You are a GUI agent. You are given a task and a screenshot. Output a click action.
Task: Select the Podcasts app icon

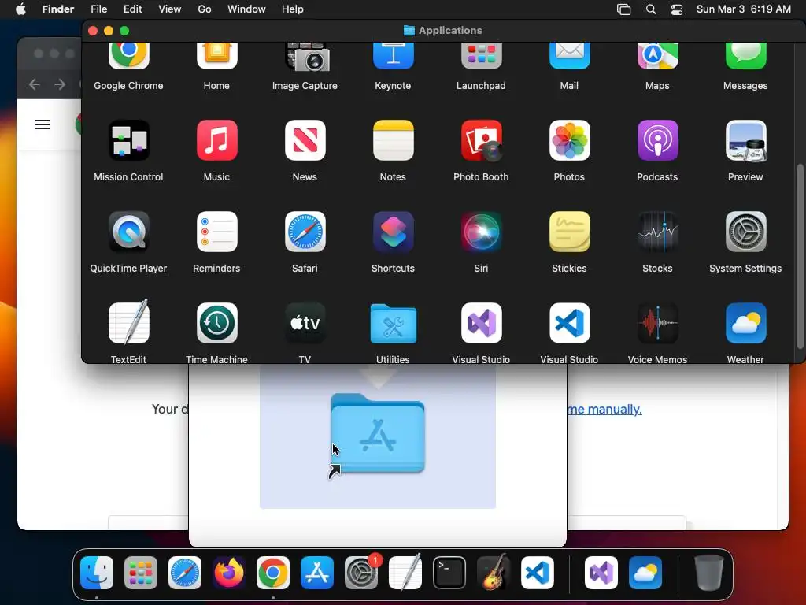657,140
